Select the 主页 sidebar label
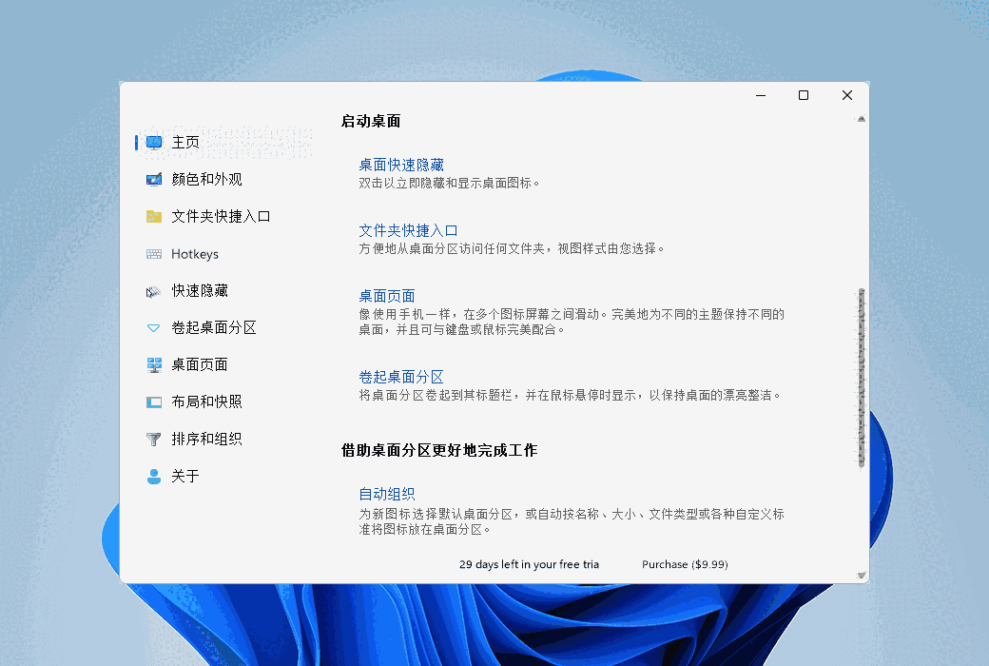The height and width of the screenshot is (666, 989). (185, 143)
